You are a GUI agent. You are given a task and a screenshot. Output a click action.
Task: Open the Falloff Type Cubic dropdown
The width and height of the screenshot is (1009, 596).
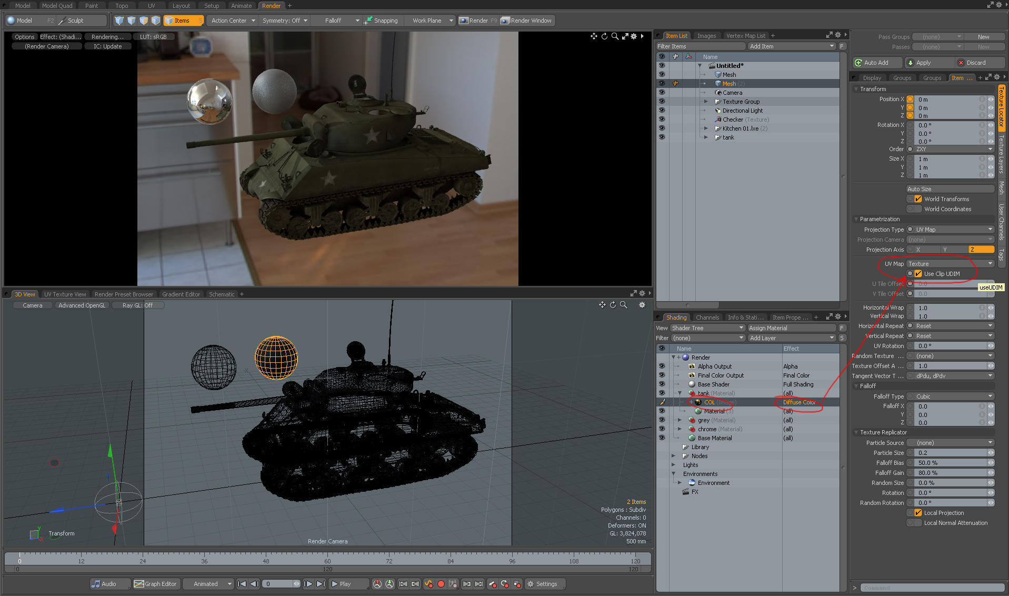[954, 396]
